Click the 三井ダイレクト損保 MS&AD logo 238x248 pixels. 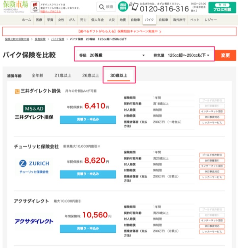click(34, 112)
